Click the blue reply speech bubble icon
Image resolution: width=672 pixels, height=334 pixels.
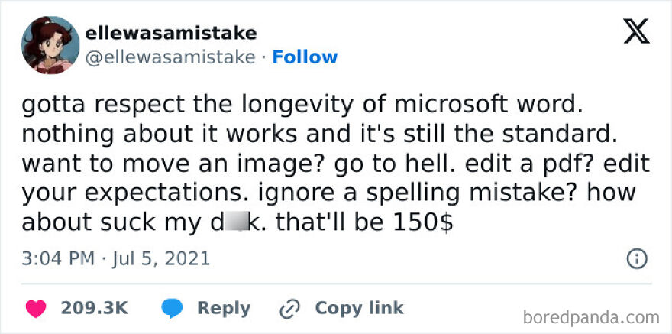click(173, 309)
